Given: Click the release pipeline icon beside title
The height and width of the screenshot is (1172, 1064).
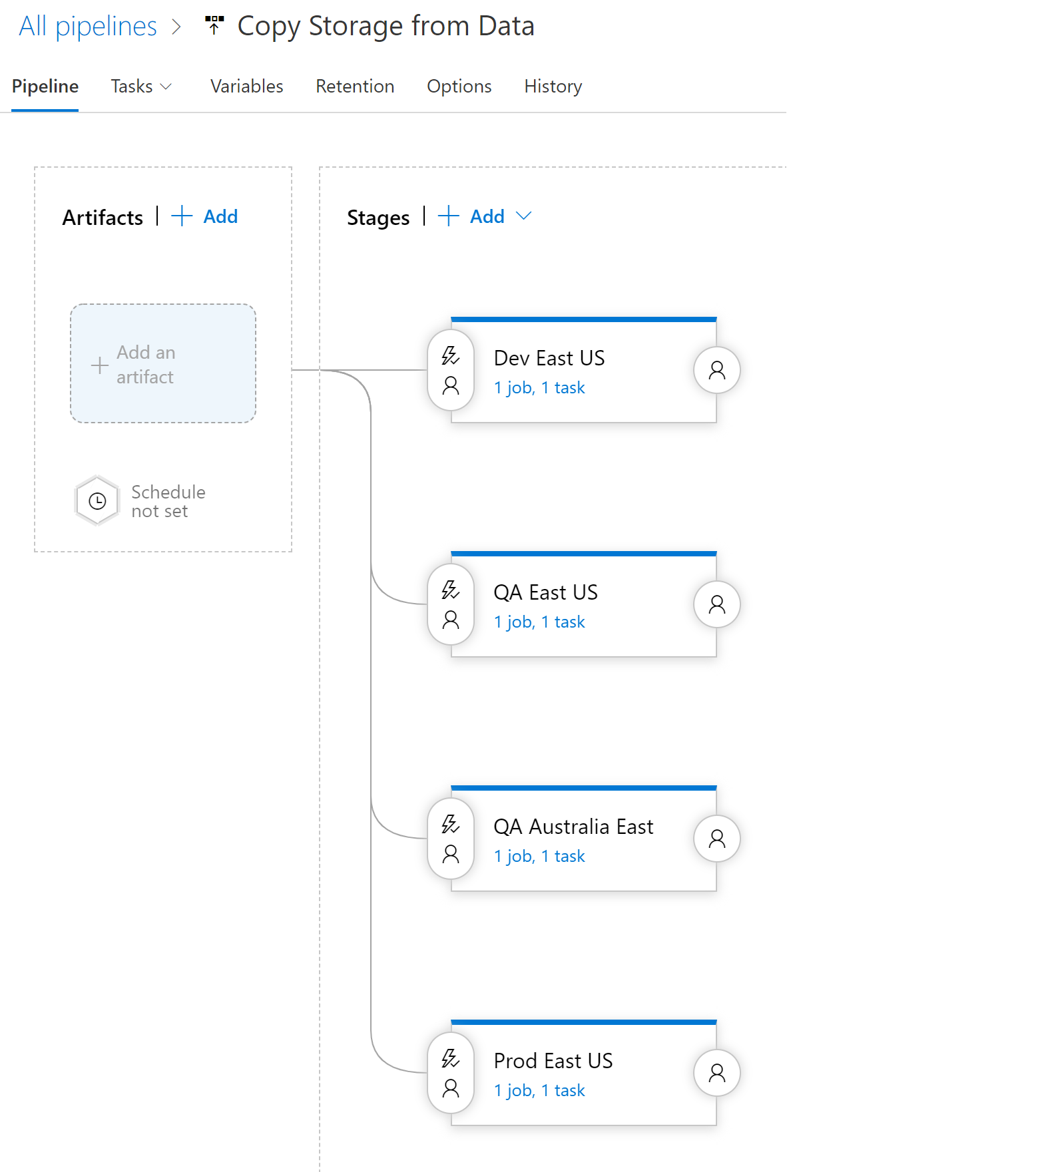Looking at the screenshot, I should (x=214, y=26).
